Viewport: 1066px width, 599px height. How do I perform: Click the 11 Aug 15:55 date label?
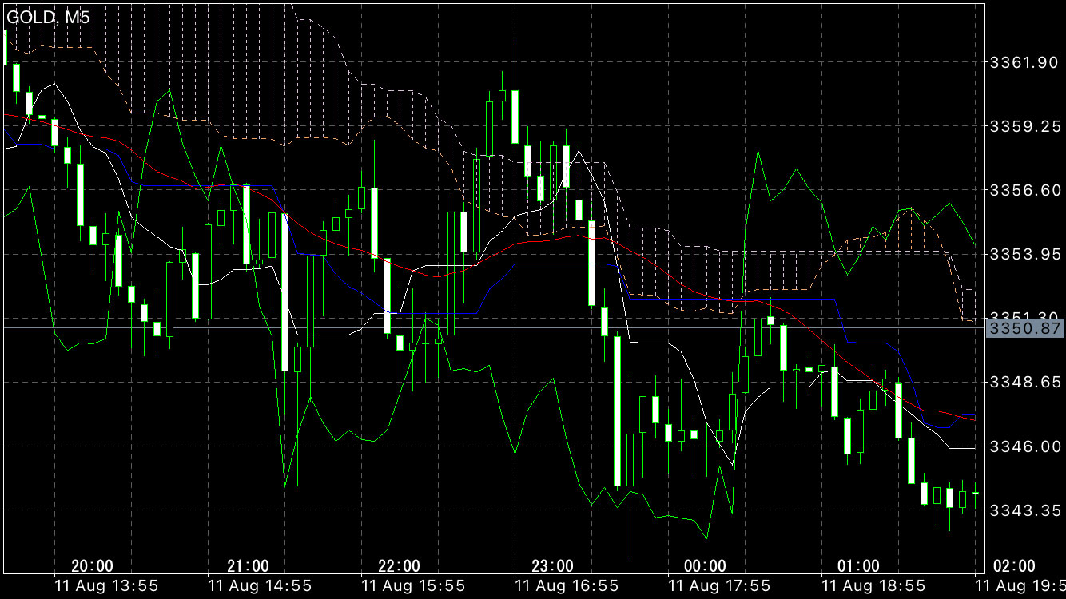point(412,586)
